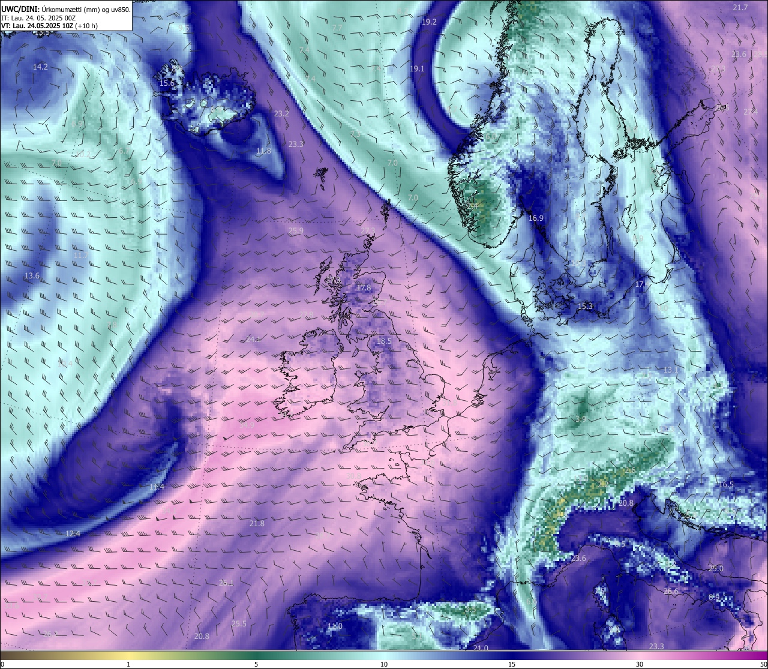Click the map value 25.9
Image resolution: width=768 pixels, height=669 pixels.
[296, 231]
